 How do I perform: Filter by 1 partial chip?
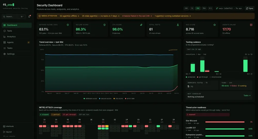point(56,115)
